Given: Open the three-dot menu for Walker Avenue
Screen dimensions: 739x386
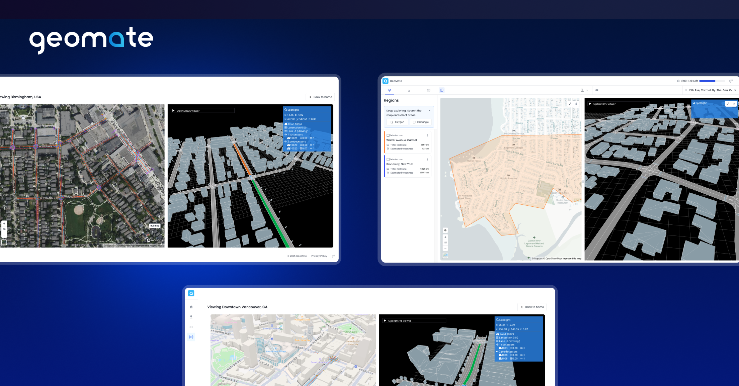Looking at the screenshot, I should pos(427,135).
